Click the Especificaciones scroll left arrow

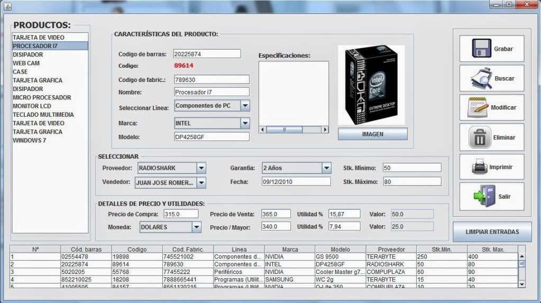(x=262, y=130)
